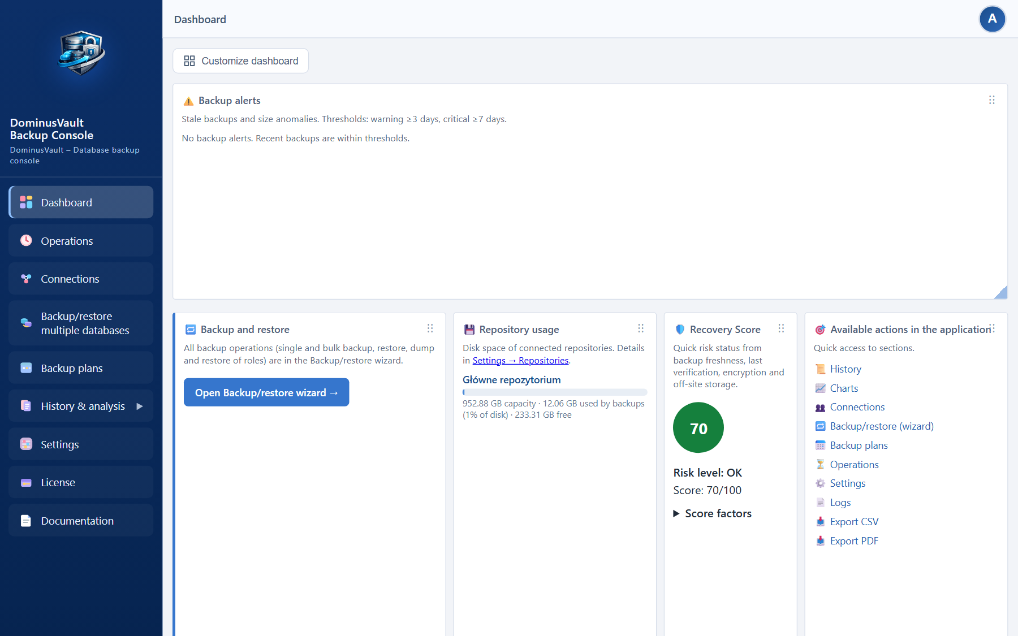Viewport: 1018px width, 636px height.
Task: Open the Backup/restore (wizard) link
Action: 882,426
